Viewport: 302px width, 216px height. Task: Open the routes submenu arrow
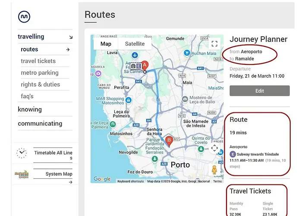click(x=68, y=50)
